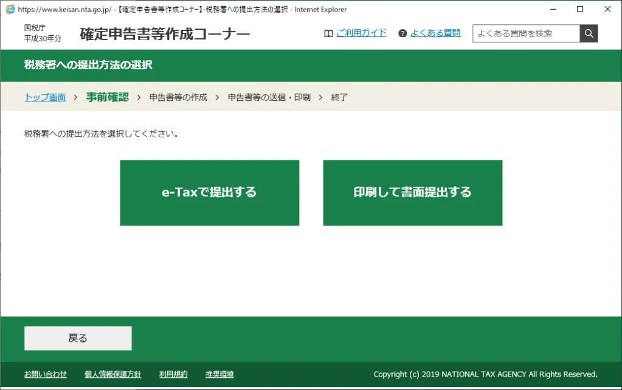Open the 個人情報保護方針 privacy policy
Image resolution: width=622 pixels, height=390 pixels.
(113, 374)
